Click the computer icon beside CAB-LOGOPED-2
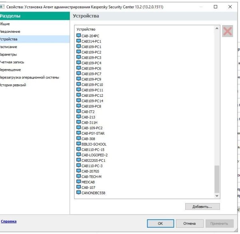 click(x=78, y=155)
